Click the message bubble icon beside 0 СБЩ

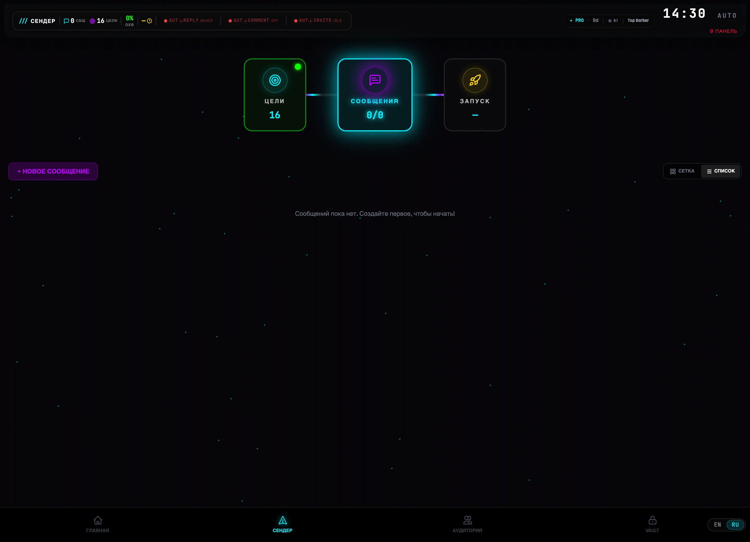point(66,21)
